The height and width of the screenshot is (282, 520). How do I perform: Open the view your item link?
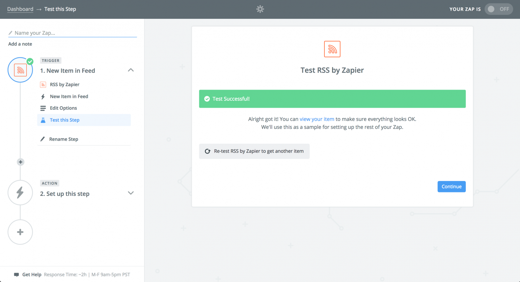coord(317,119)
